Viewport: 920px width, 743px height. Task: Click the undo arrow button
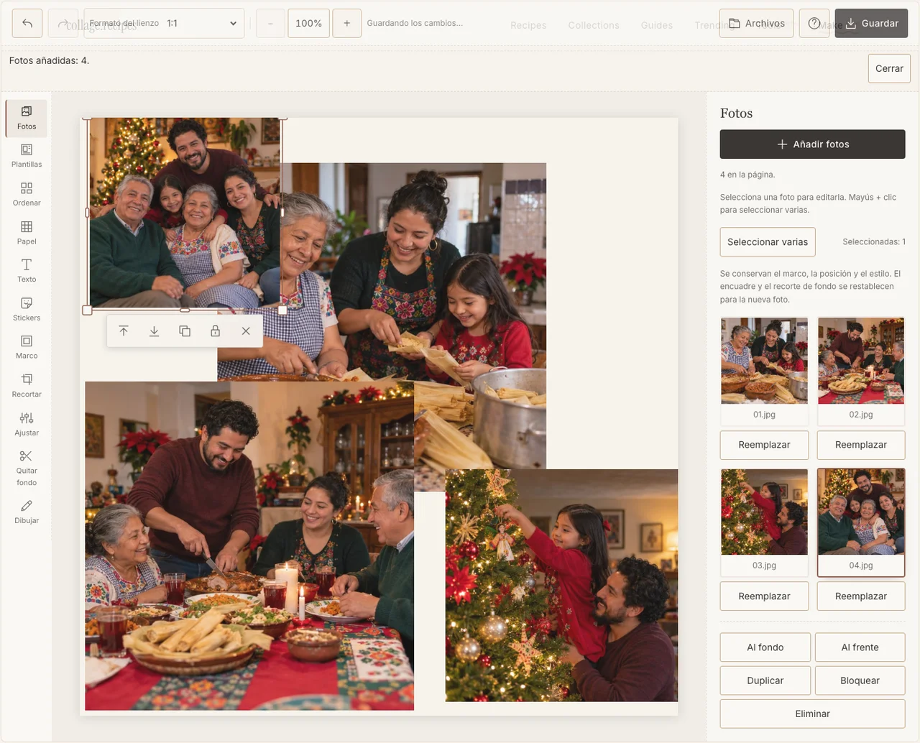point(27,23)
